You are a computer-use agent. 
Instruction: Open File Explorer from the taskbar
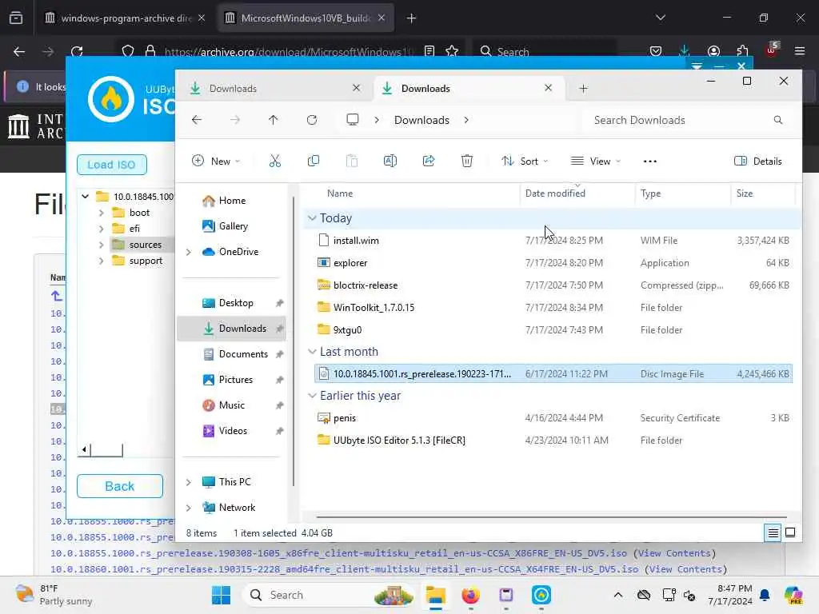pos(435,595)
